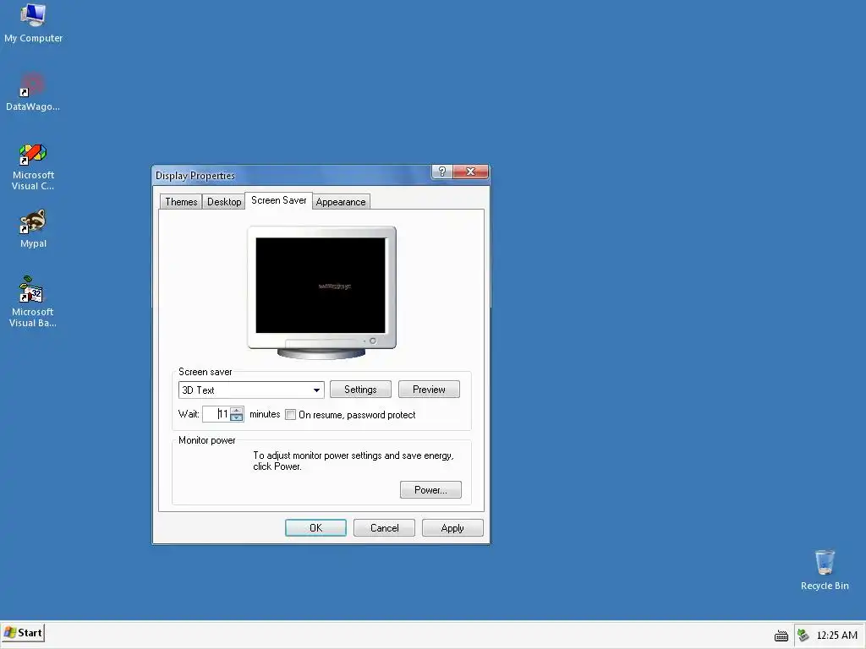The width and height of the screenshot is (866, 649).
Task: Open the Start menu
Action: (x=23, y=633)
